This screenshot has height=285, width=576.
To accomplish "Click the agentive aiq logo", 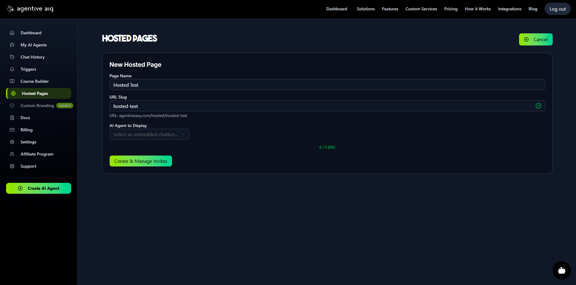I will (x=30, y=9).
